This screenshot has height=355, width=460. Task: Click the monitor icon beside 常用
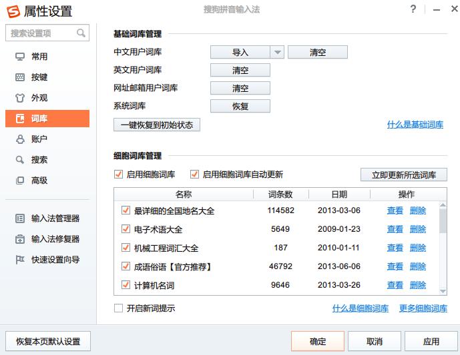point(20,57)
